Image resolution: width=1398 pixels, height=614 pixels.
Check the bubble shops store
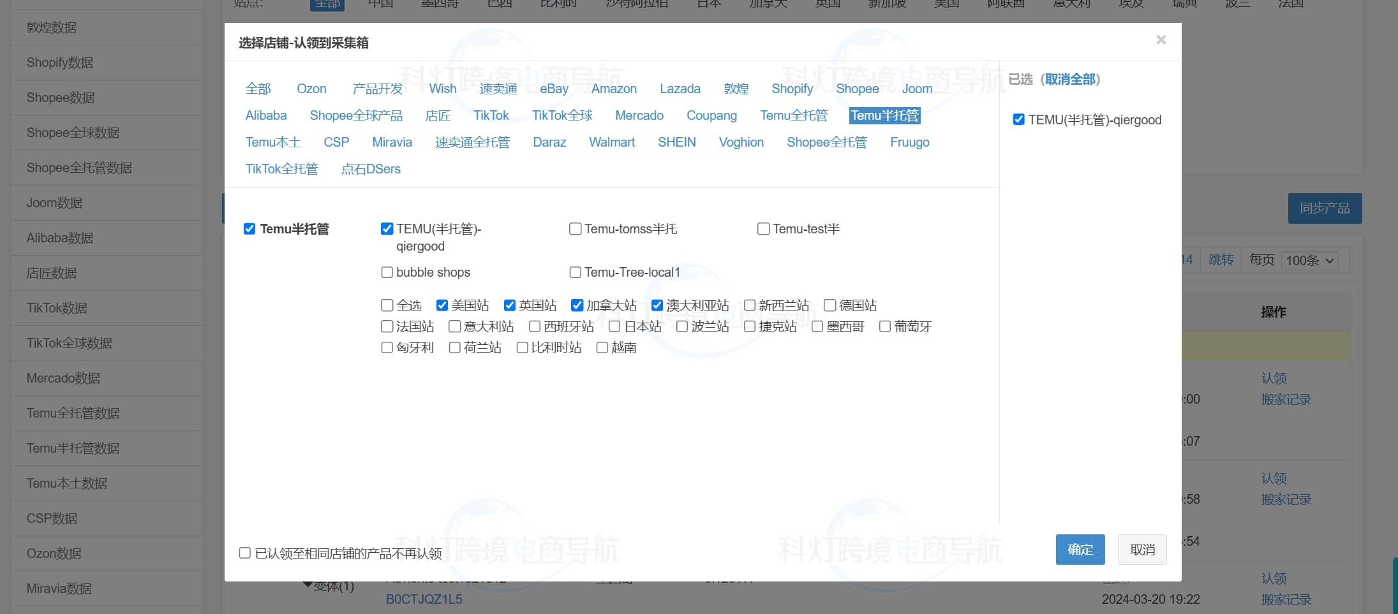pyautogui.click(x=387, y=272)
